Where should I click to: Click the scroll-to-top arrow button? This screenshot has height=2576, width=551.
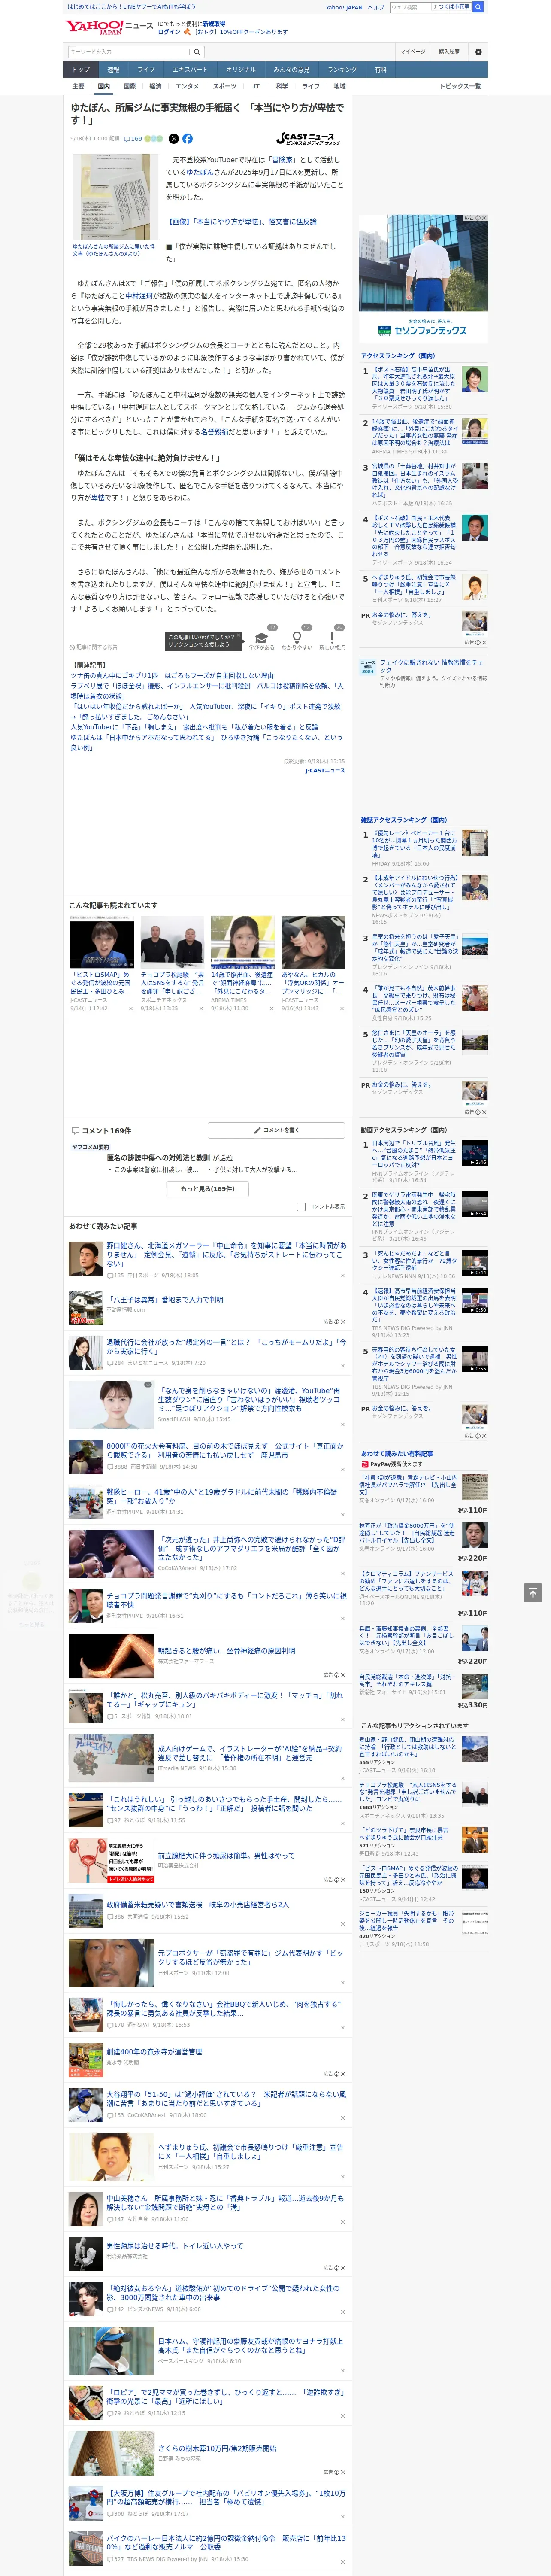point(533,1592)
